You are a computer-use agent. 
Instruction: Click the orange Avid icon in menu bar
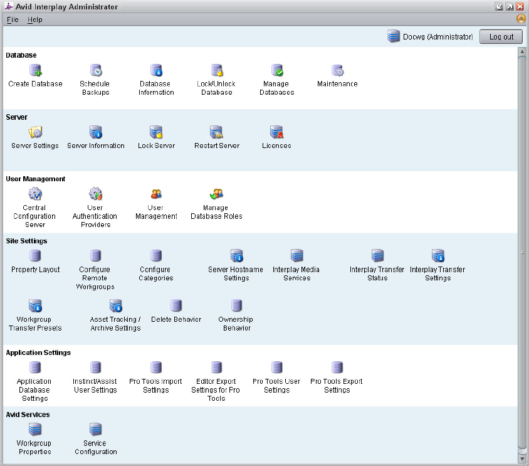click(x=521, y=19)
